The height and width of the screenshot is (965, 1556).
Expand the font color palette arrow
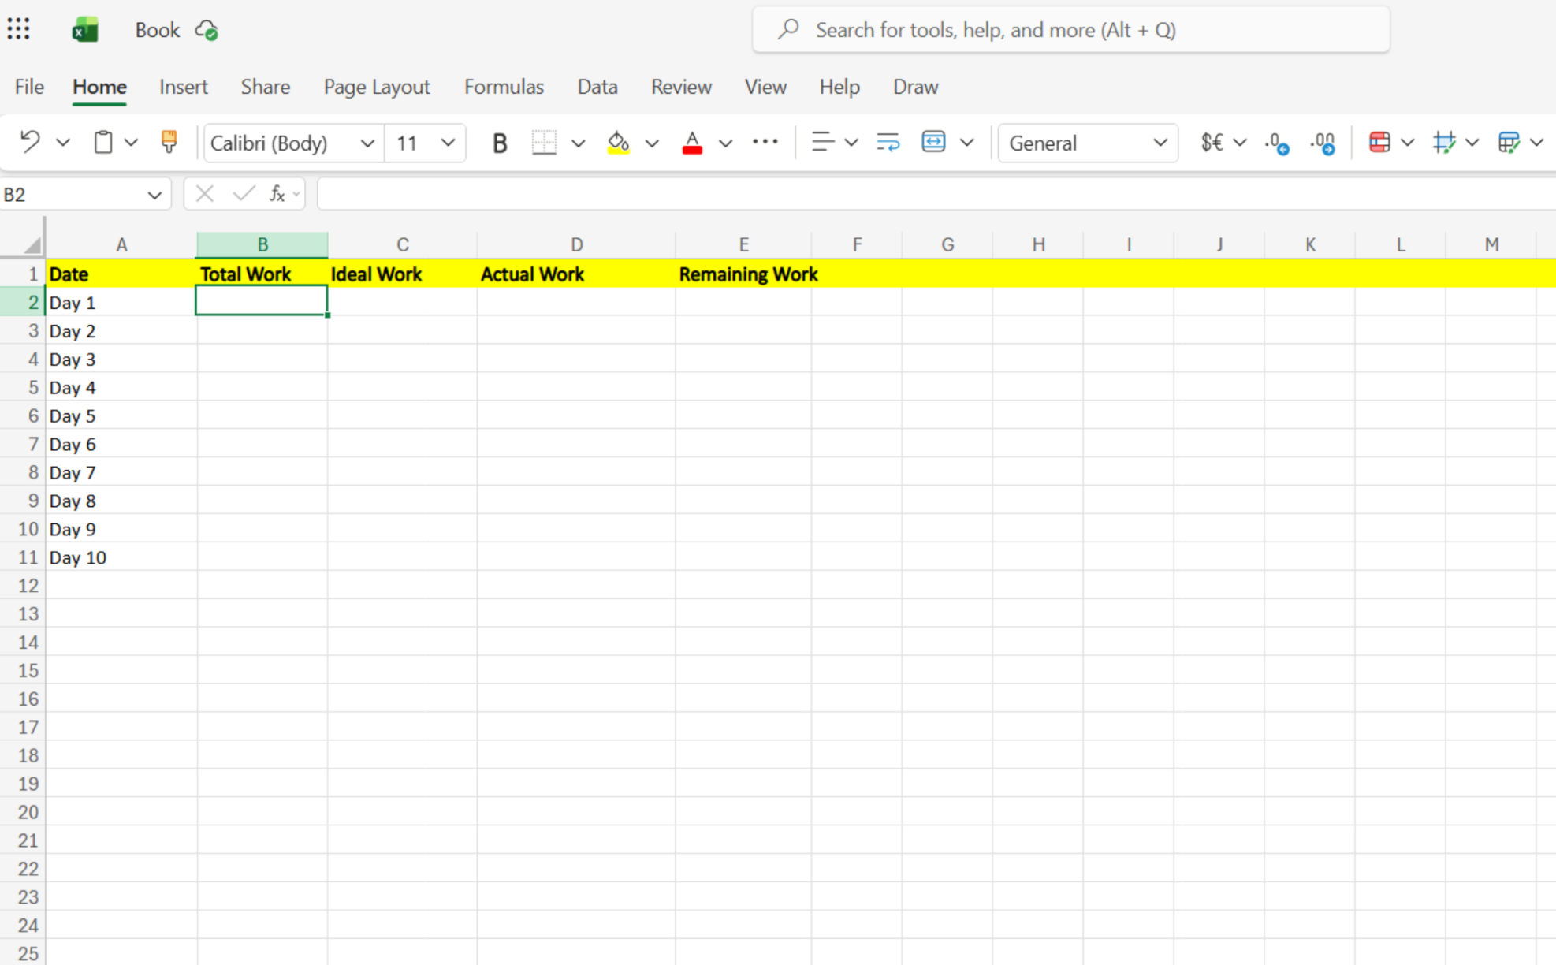pos(725,143)
